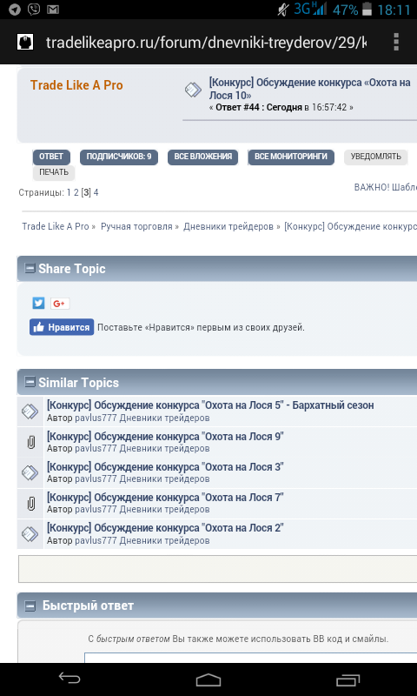Click the topic icon for "Охота на Лося 5" row
The height and width of the screenshot is (696, 417).
30,412
